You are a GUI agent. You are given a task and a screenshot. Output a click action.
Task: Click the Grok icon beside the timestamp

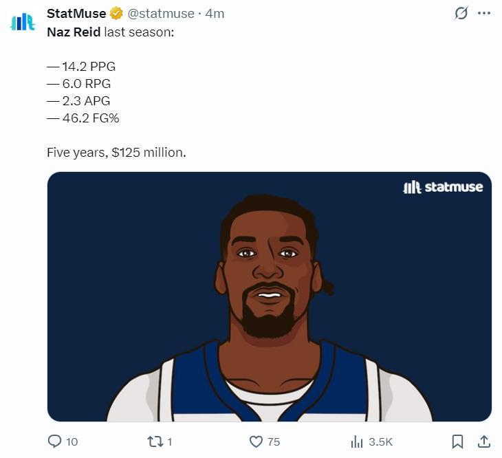pos(461,13)
